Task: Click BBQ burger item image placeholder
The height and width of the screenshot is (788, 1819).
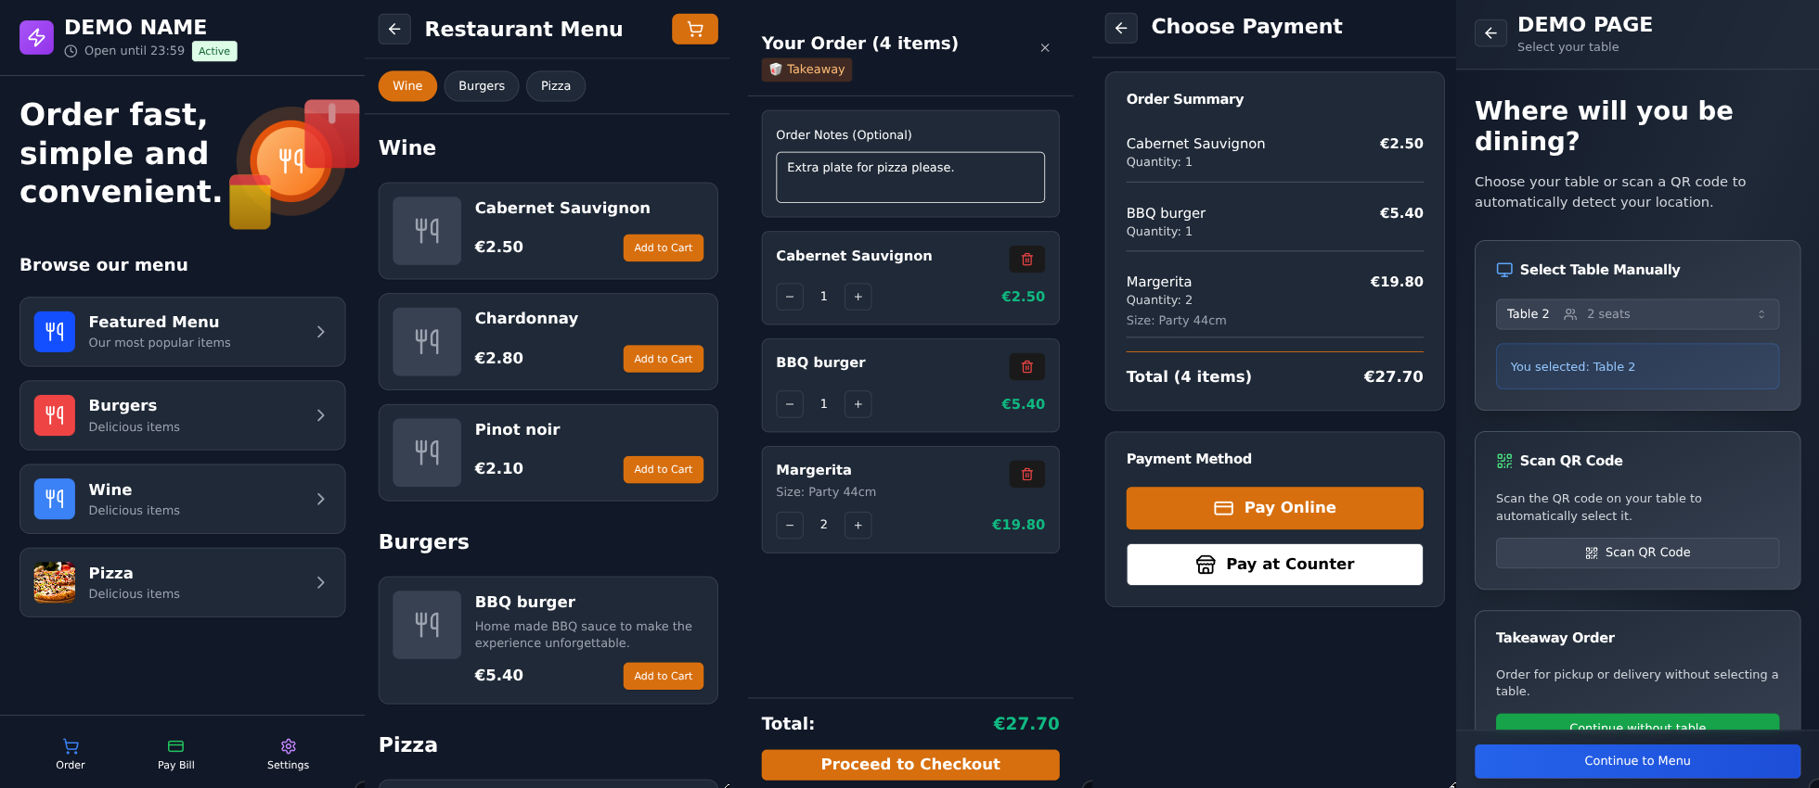Action: (427, 625)
